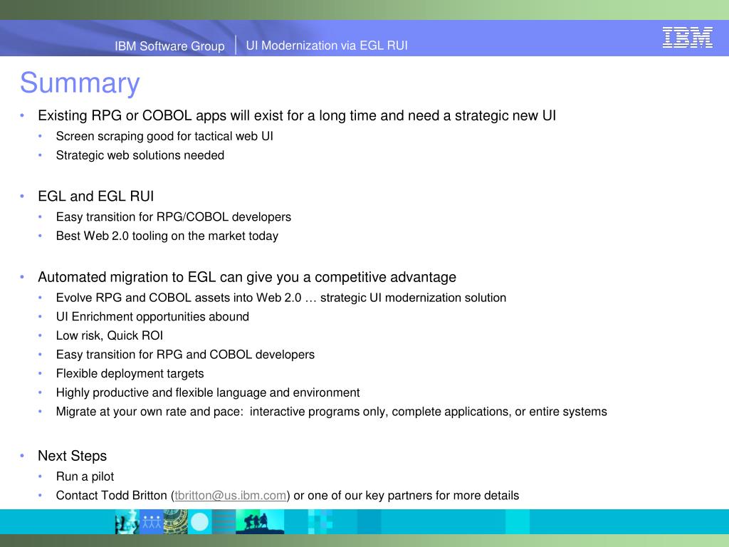Click 'Contact Todd Britton' text
Viewport: 729px width, 547px height.
click(x=111, y=496)
